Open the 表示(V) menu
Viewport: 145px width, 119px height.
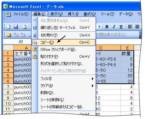[56, 14]
